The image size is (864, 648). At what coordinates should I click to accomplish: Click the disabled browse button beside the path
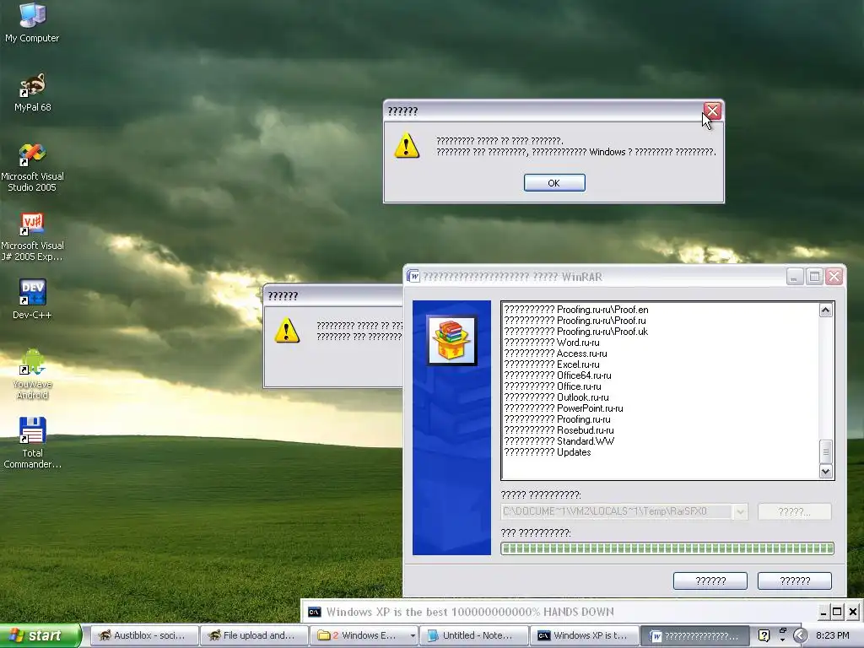point(795,511)
